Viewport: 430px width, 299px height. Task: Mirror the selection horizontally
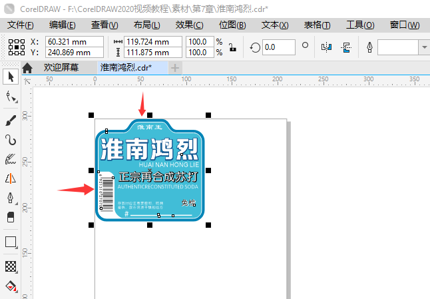tap(326, 47)
